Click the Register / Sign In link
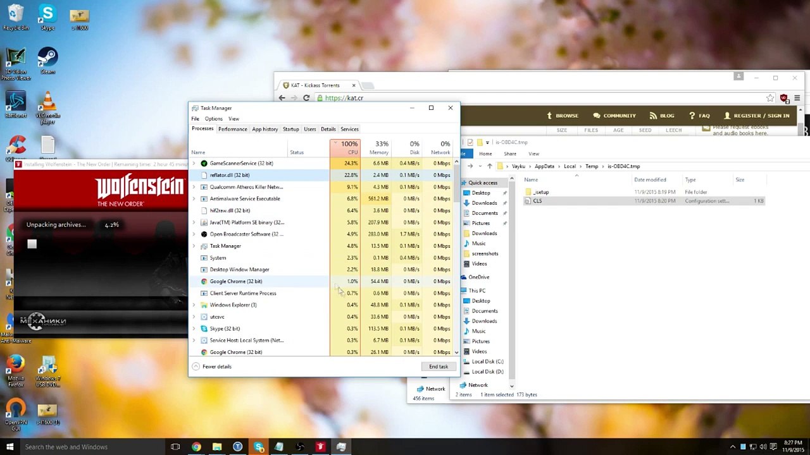This screenshot has width=810, height=455. [757, 116]
